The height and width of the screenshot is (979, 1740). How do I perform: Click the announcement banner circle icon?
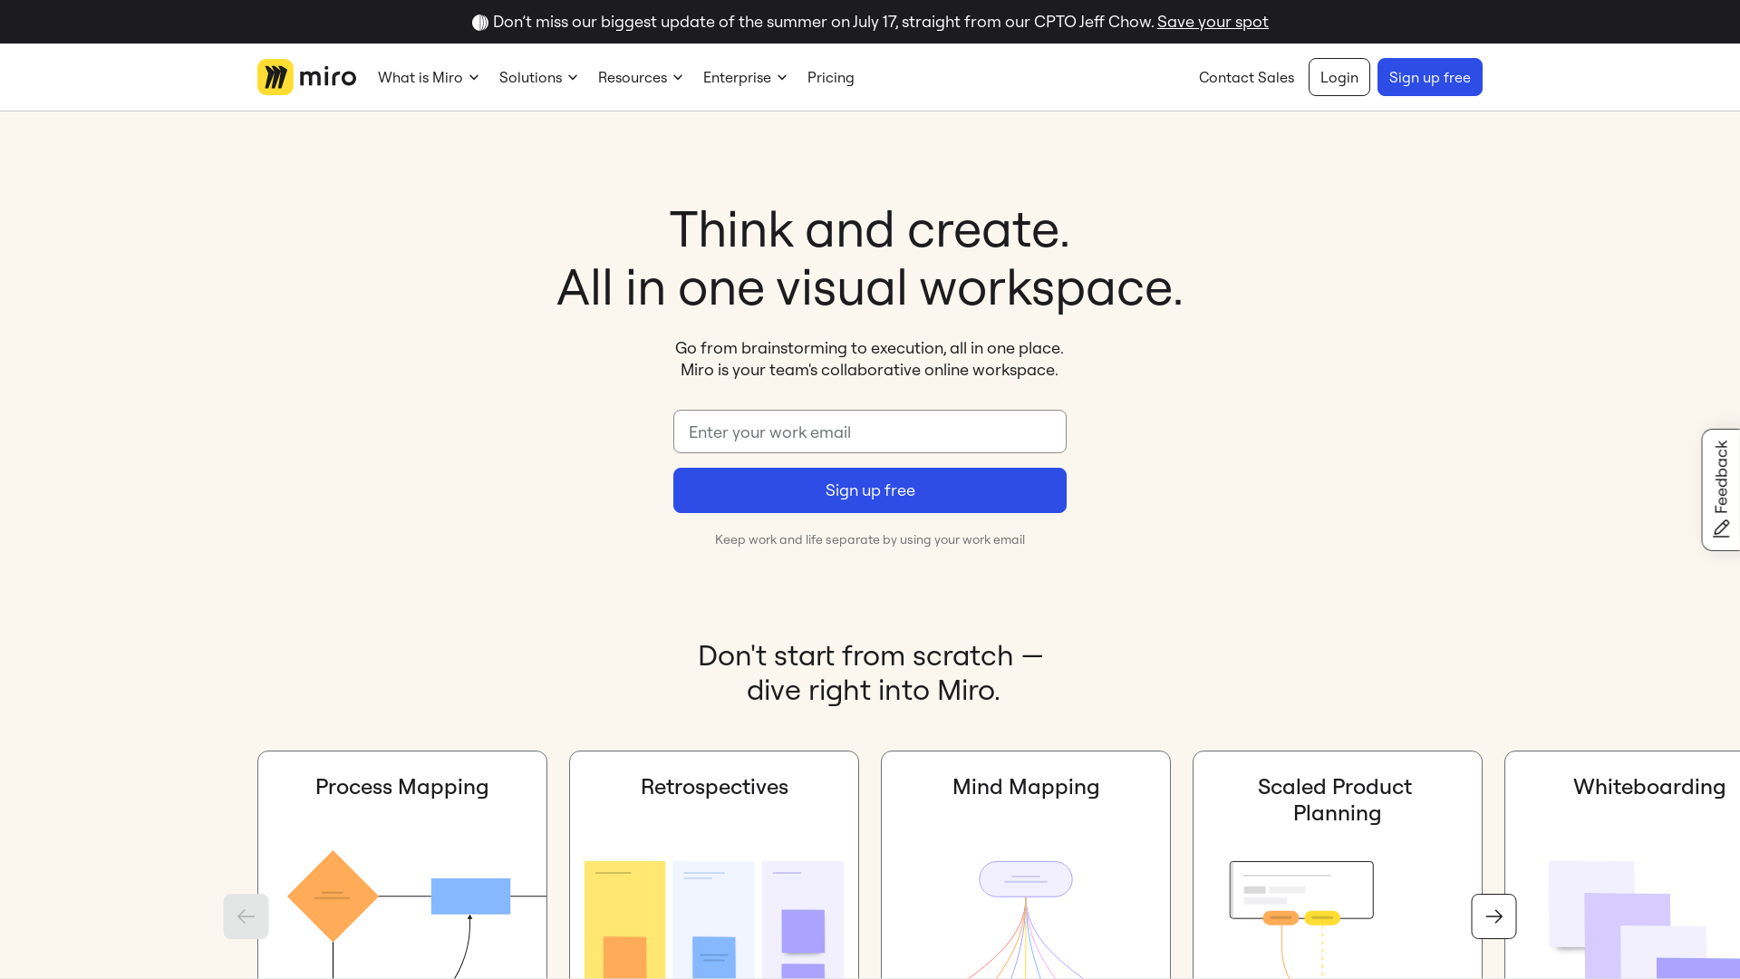[480, 22]
